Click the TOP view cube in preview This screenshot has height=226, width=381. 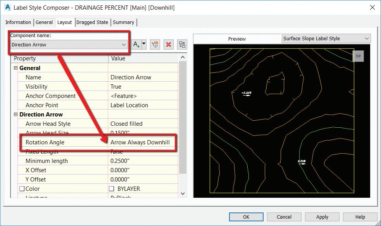tap(358, 56)
